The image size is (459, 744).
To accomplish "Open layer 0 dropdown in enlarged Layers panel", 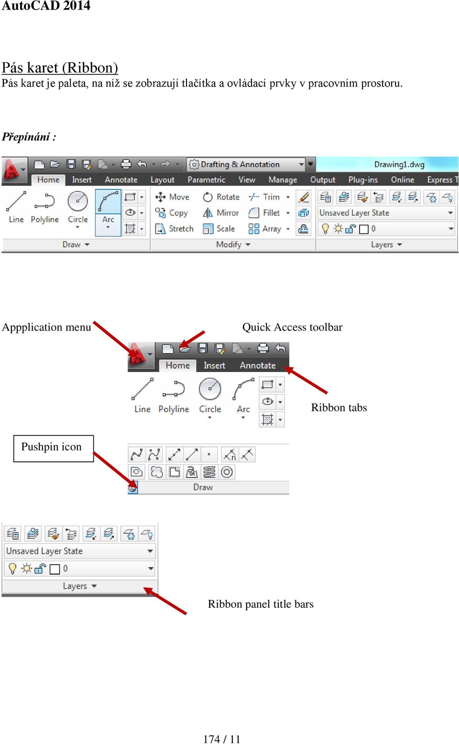I will (151, 569).
